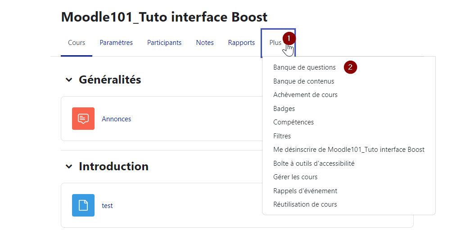
Task: Open the test file link
Action: coord(107,206)
